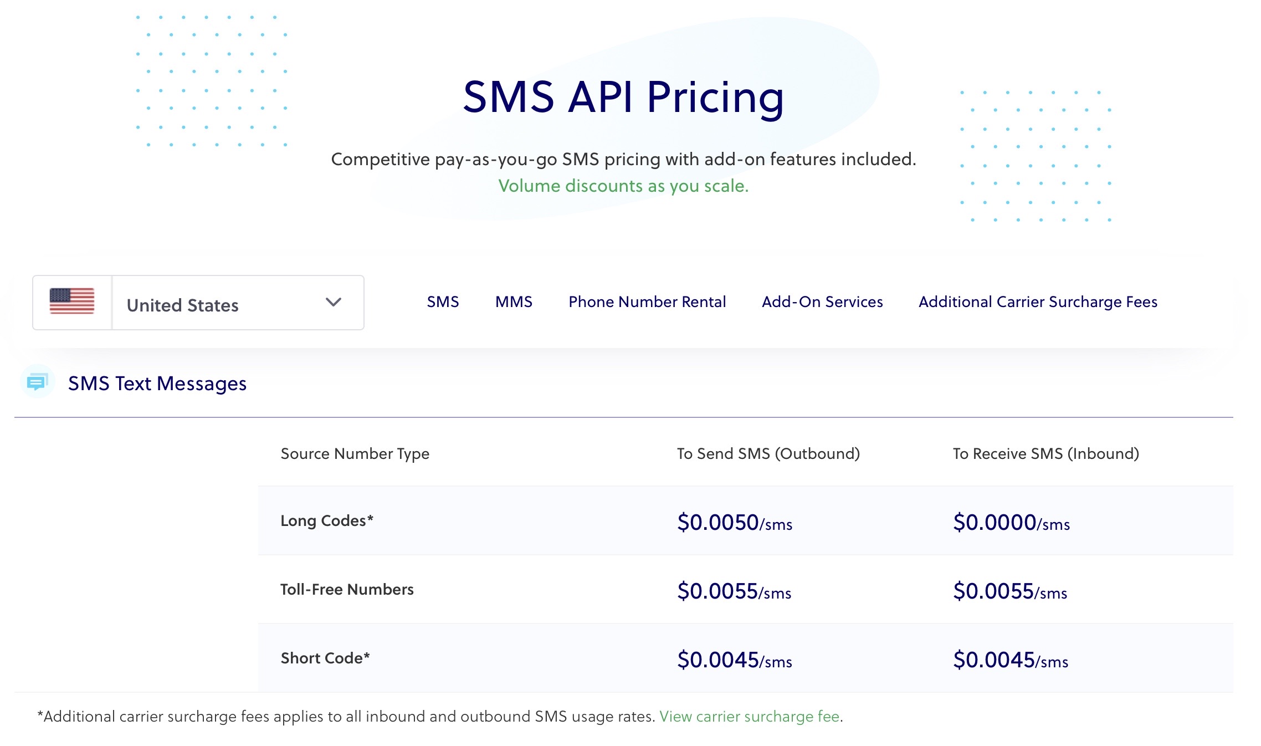The width and height of the screenshot is (1261, 746).
Task: Select the Toll-Free Numbers row label
Action: pos(347,590)
